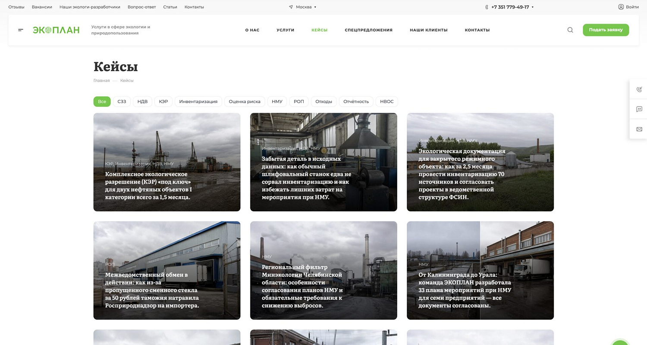The width and height of the screenshot is (647, 345).
Task: Click the Услуги в сфере экологии tagline
Action: tap(121, 30)
